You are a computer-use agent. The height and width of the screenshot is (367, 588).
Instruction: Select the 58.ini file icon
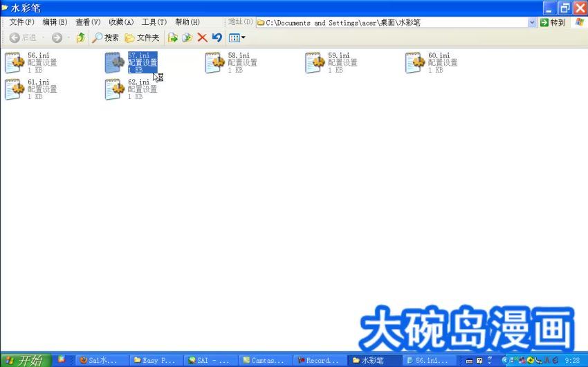214,62
